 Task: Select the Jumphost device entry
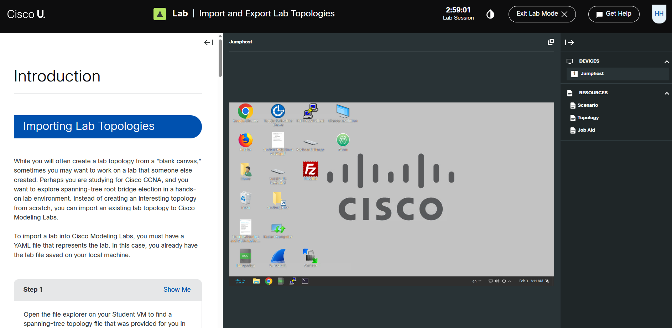(x=618, y=74)
